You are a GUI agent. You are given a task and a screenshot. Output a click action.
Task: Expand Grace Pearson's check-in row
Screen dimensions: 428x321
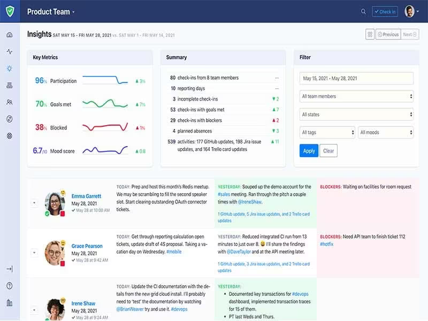pos(34,253)
